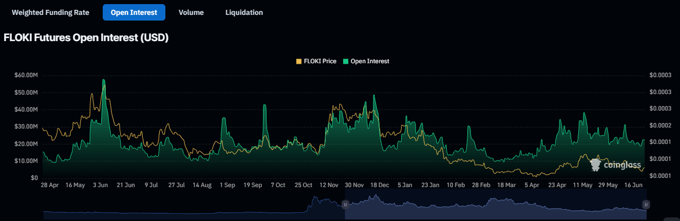Switch to Weighted Funding Rate tab

click(50, 12)
